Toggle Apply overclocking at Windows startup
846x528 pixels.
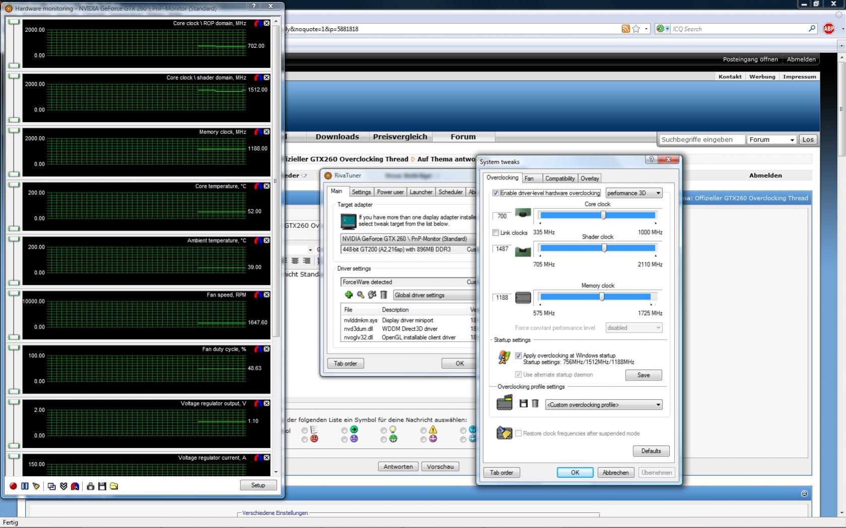pos(518,355)
